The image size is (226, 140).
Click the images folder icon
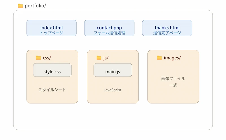[x=159, y=58]
